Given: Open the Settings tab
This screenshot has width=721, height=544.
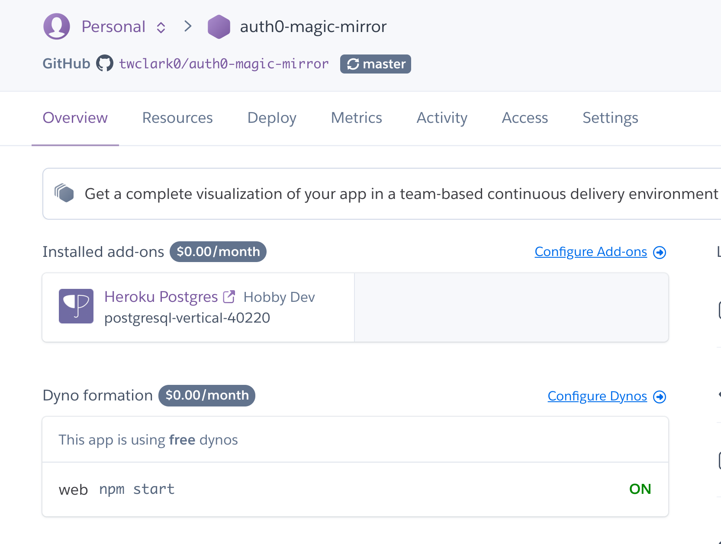Looking at the screenshot, I should (610, 118).
